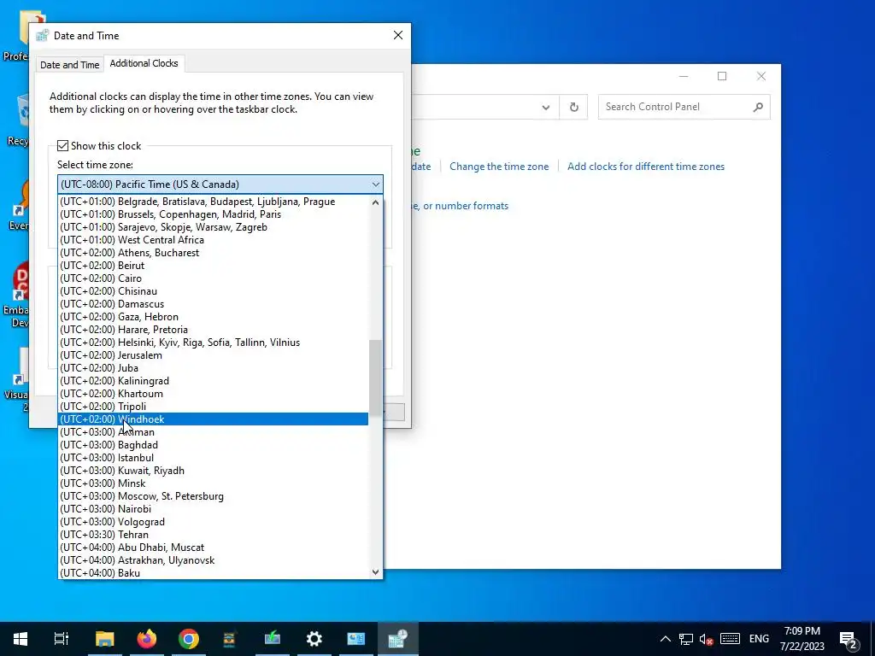875x656 pixels.
Task: Select West Central Africa time zone
Action: (213, 240)
